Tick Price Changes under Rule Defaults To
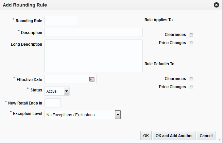This screenshot has height=144, width=223. point(191,87)
